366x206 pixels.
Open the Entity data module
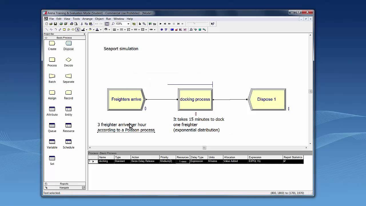pos(68,111)
